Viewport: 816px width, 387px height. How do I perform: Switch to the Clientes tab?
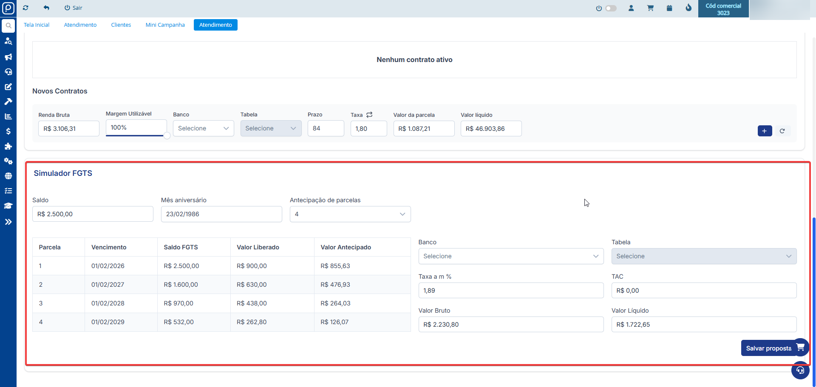pos(121,25)
